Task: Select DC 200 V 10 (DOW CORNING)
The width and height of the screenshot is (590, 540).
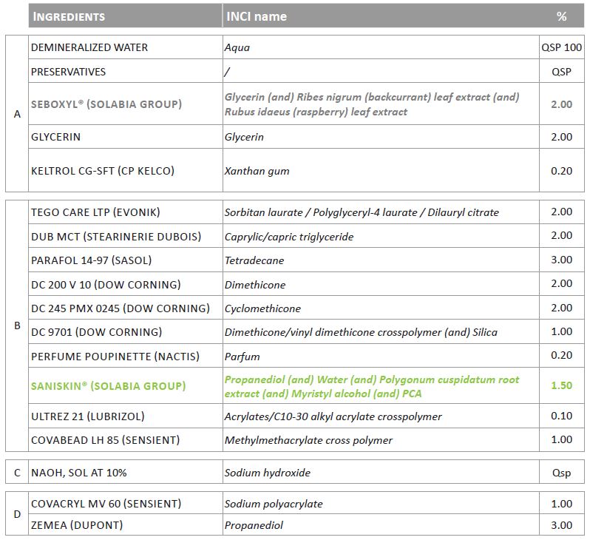Action: (106, 284)
